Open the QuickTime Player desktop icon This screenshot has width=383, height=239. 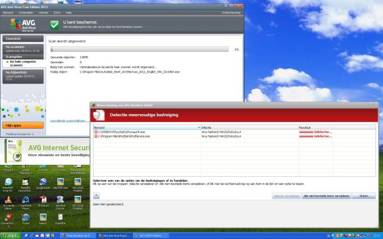pyautogui.click(x=26, y=202)
